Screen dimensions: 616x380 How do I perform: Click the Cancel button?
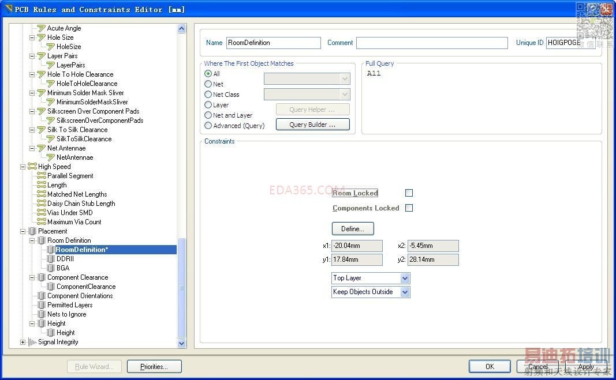537,367
